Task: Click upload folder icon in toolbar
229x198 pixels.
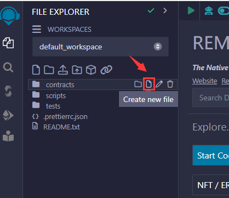Action: click(x=77, y=70)
